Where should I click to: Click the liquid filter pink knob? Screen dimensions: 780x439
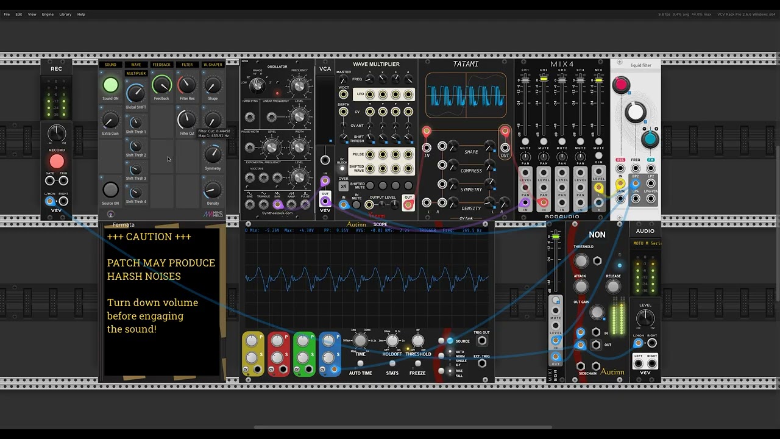click(x=621, y=85)
